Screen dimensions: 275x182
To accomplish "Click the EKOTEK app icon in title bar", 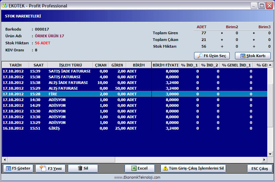I will pyautogui.click(x=5, y=6).
